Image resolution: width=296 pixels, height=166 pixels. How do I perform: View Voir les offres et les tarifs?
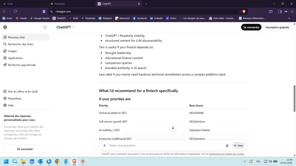click(25, 91)
